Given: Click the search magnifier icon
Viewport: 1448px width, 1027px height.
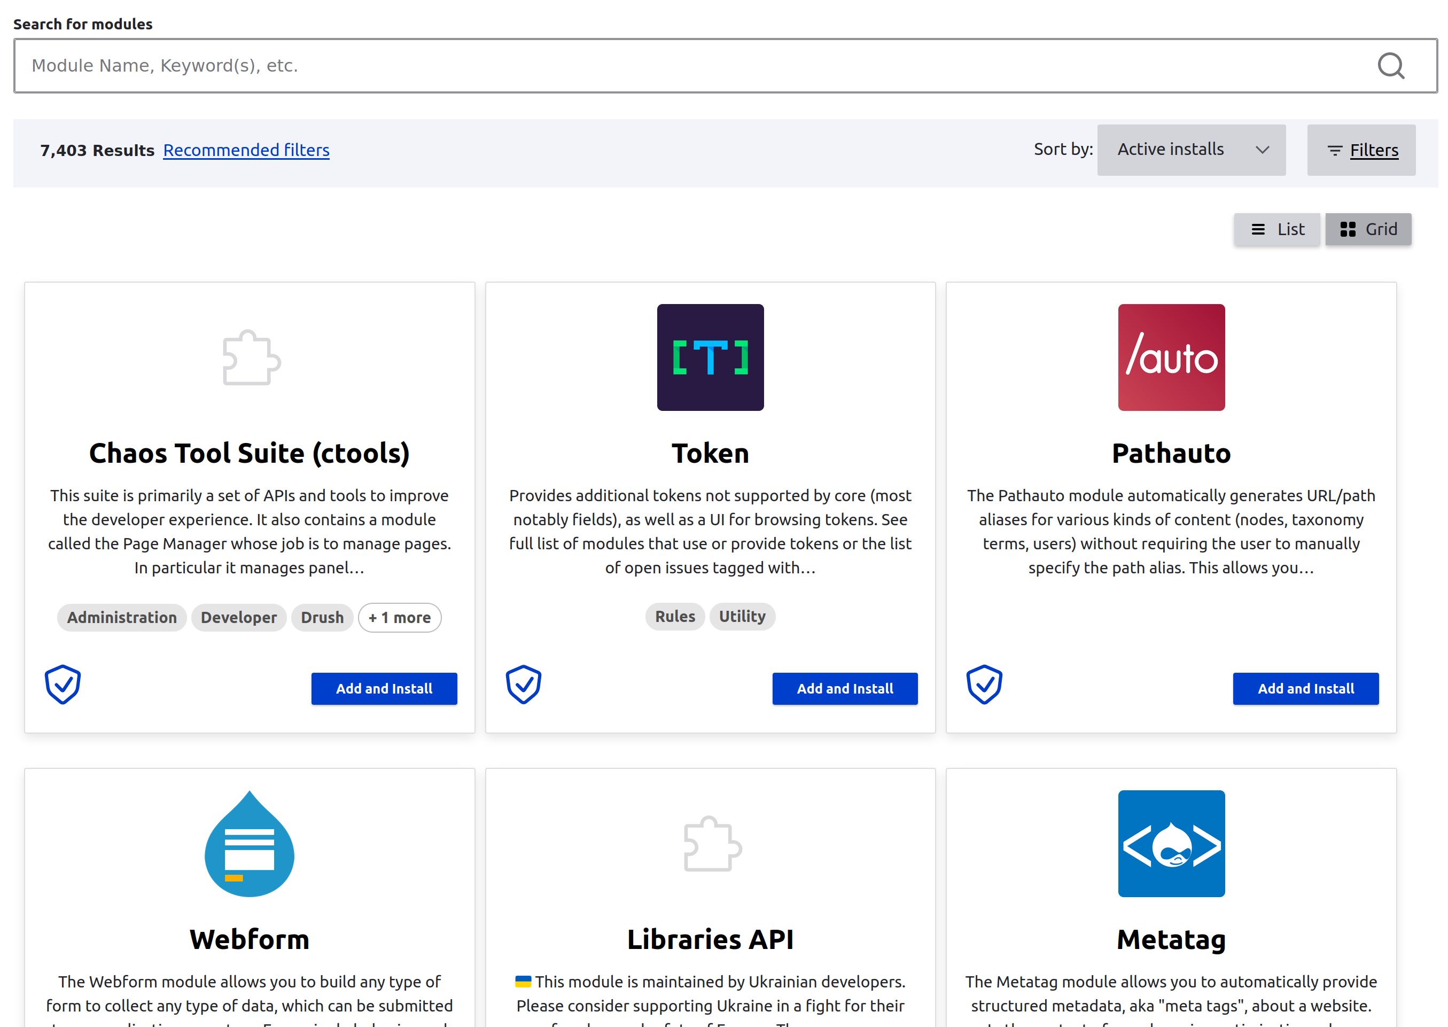Looking at the screenshot, I should pyautogui.click(x=1390, y=66).
